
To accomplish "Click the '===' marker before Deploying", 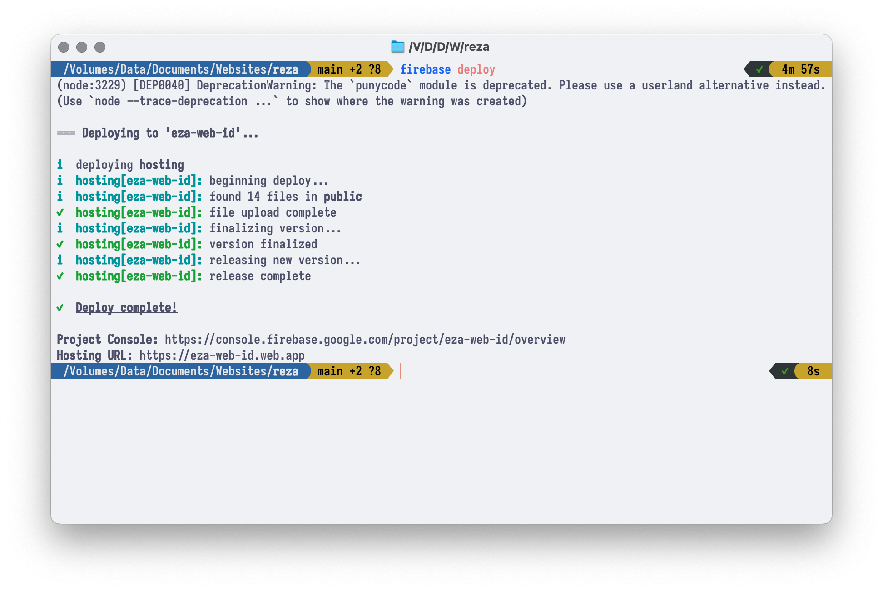I will [x=66, y=133].
